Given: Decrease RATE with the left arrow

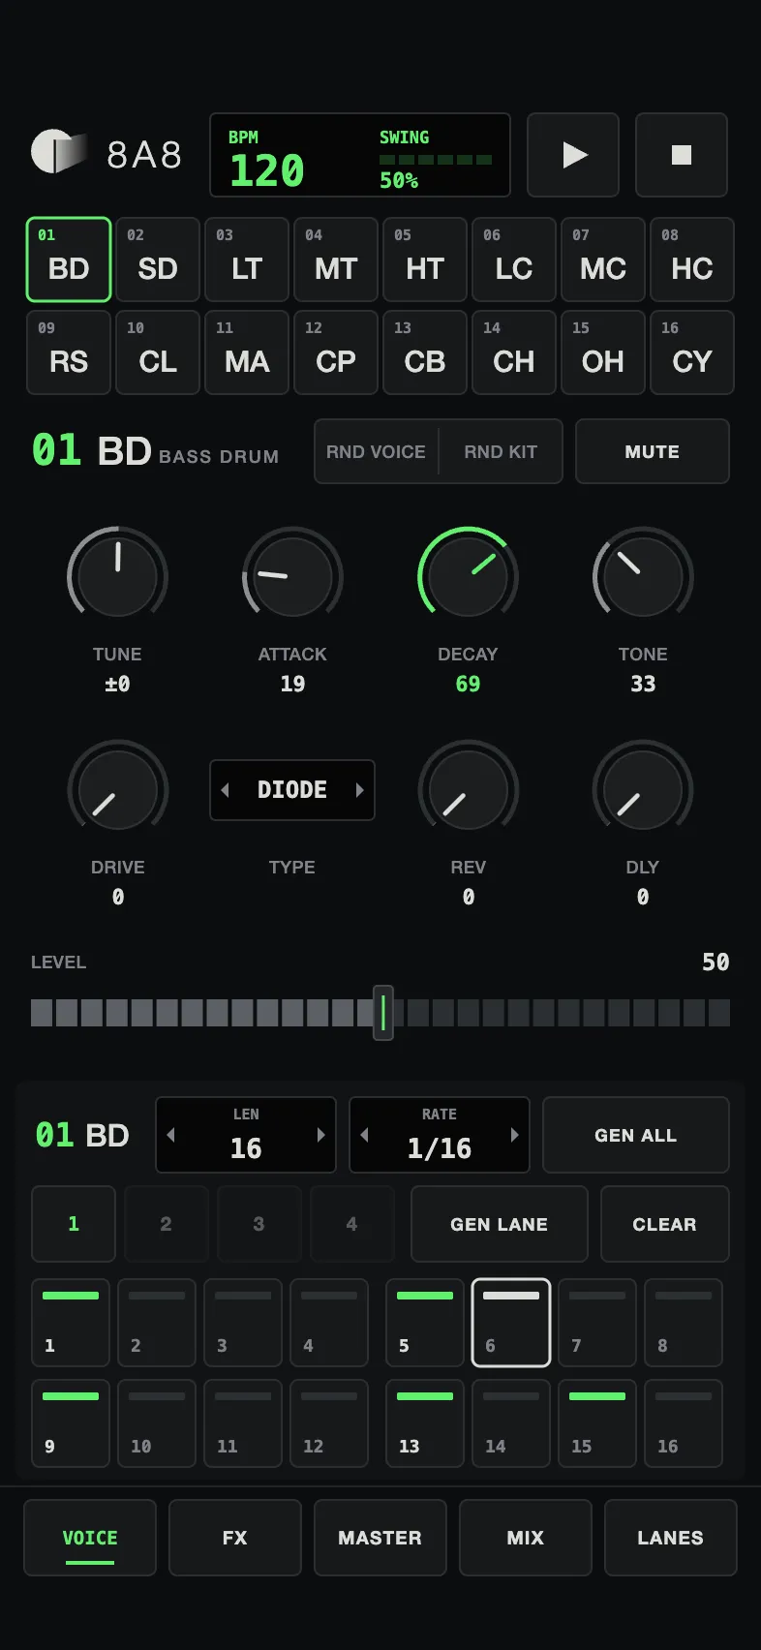Looking at the screenshot, I should (364, 1135).
